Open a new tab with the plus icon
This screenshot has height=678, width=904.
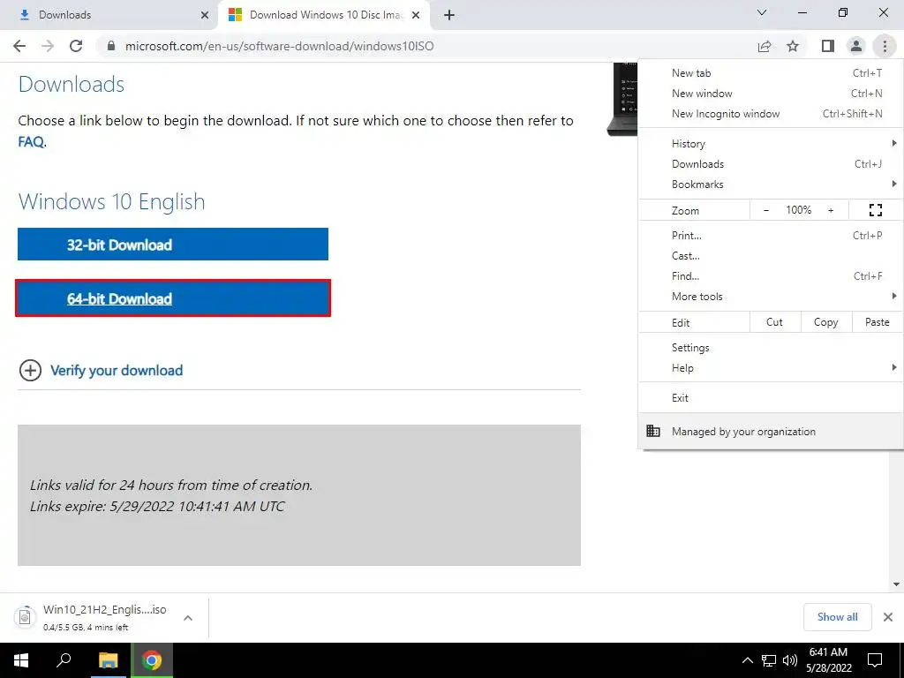449,15
